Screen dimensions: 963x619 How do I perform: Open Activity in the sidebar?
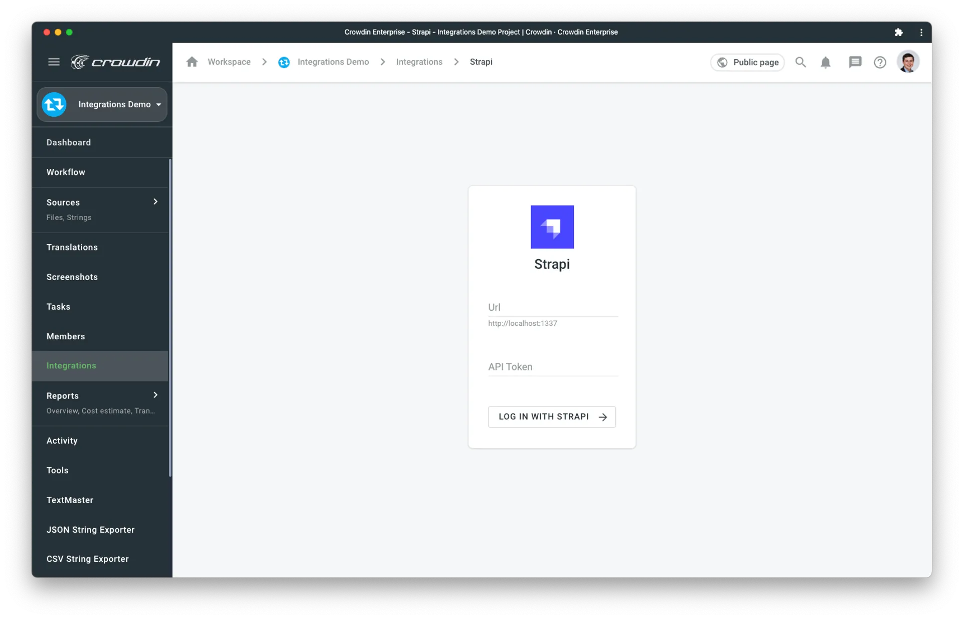click(100, 441)
